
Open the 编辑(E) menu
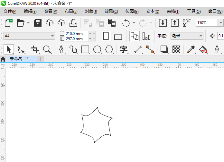(30, 12)
